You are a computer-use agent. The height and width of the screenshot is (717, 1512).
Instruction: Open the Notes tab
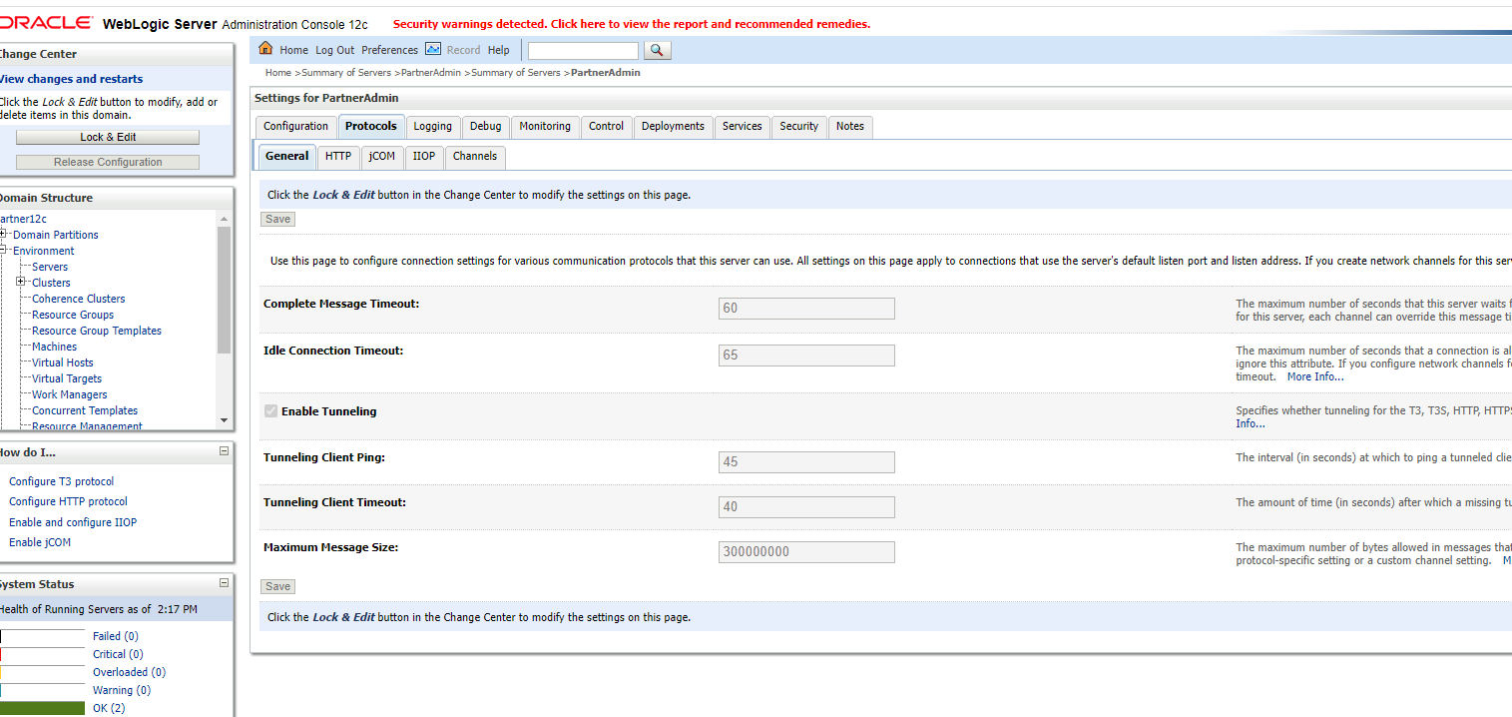[x=850, y=127]
